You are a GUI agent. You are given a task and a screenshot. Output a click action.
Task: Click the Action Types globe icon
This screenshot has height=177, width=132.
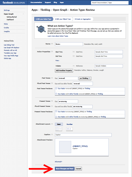(41, 29)
